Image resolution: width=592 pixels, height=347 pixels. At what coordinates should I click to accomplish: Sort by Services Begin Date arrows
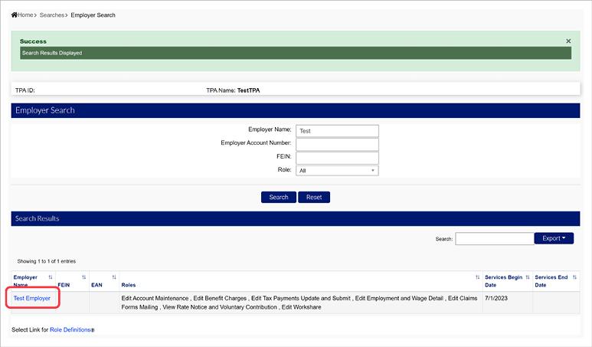tap(528, 277)
